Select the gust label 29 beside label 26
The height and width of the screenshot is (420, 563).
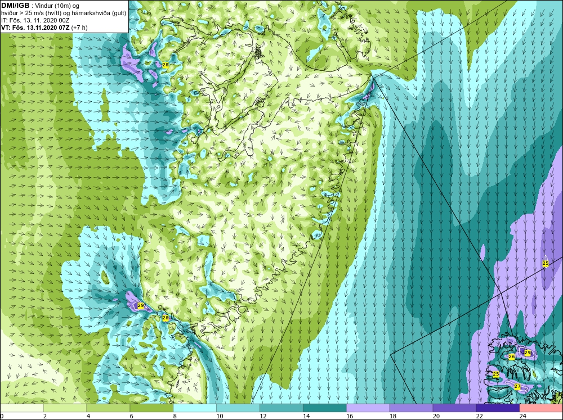[x=528, y=353]
